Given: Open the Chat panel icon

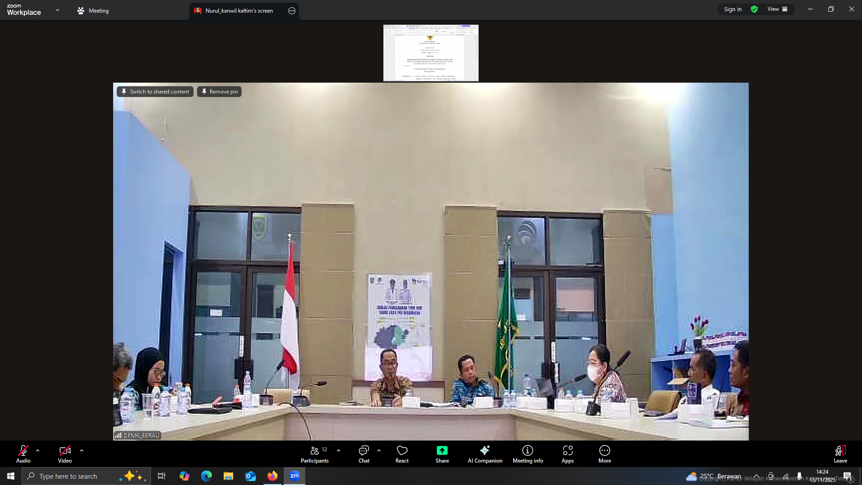Looking at the screenshot, I should coord(364,450).
